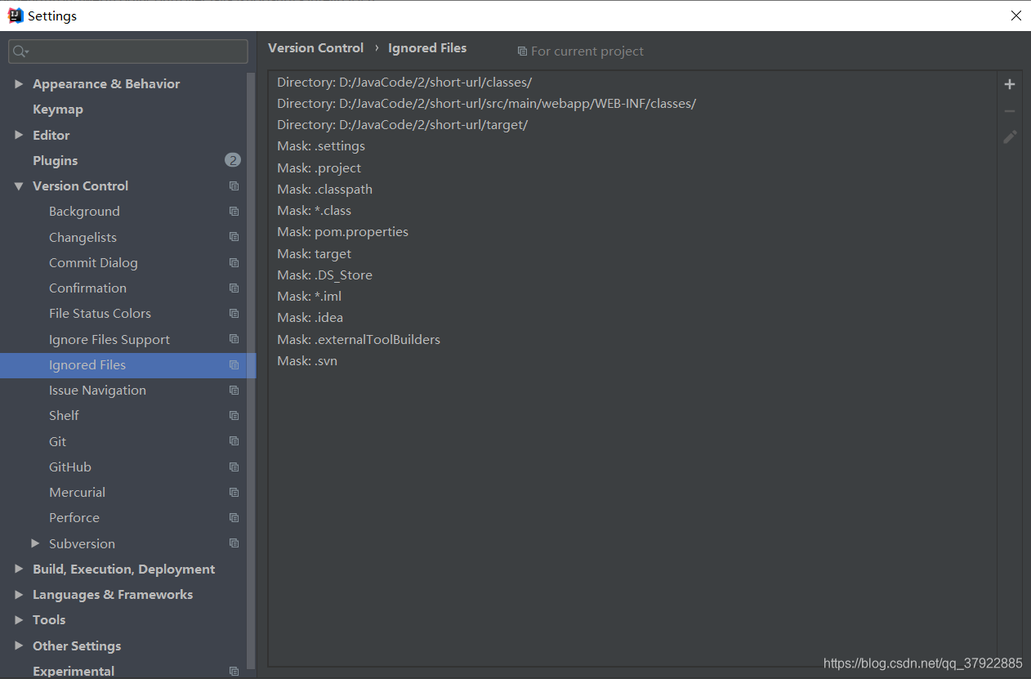Collapse the Version Control section arrow
Viewport: 1031px width, 679px height.
pos(19,186)
